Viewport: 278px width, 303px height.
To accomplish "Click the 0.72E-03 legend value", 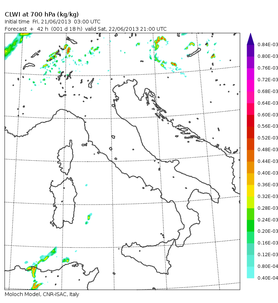I will [x=268, y=80].
